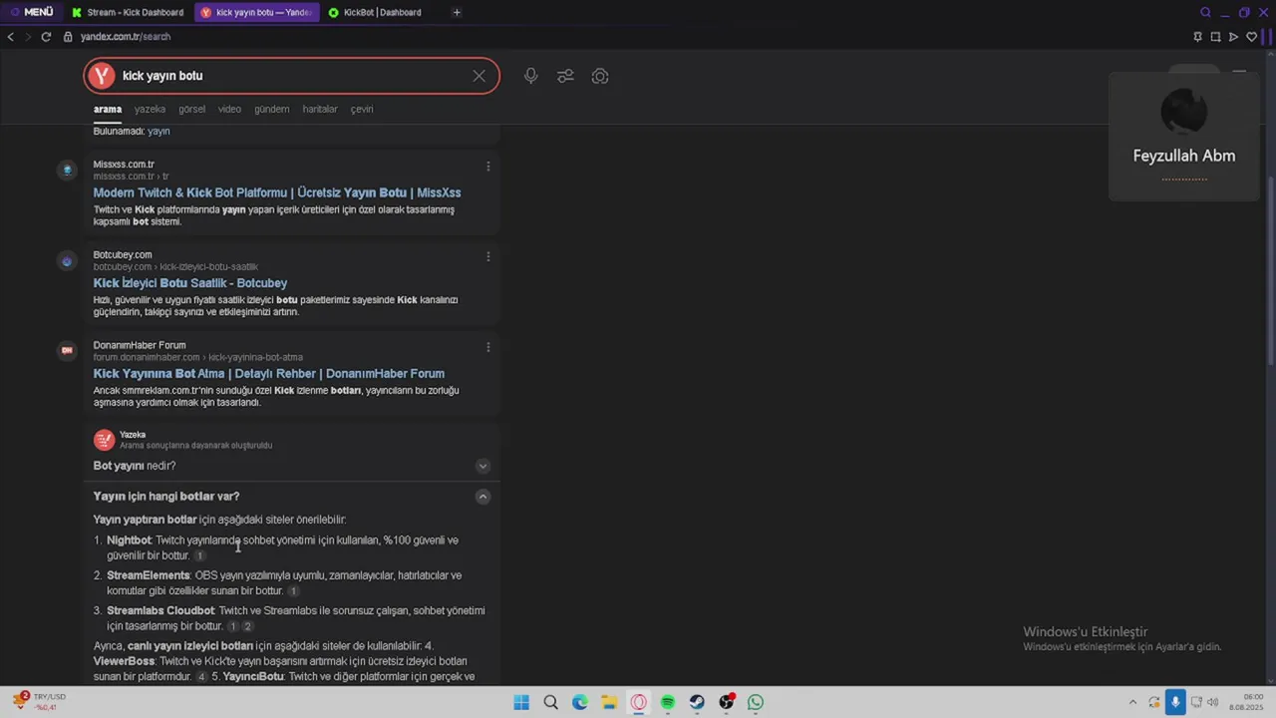The height and width of the screenshot is (718, 1276).
Task: Open the taskbar clock and date
Action: click(1246, 702)
